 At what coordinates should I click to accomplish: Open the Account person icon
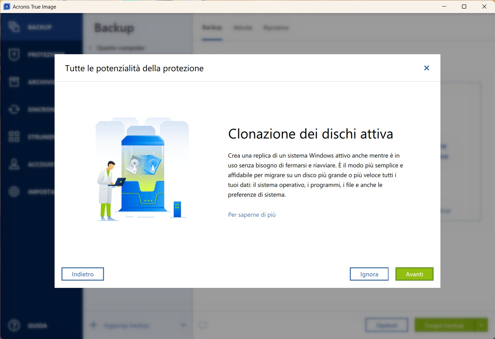click(14, 164)
